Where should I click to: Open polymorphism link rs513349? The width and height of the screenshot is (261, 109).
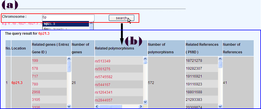pos(102,61)
